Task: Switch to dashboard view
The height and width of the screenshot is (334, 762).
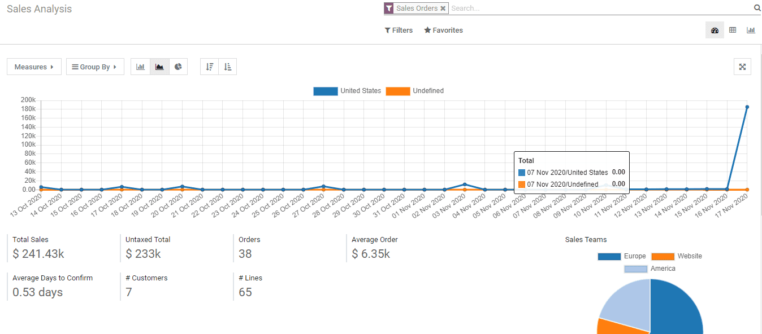Action: point(715,30)
